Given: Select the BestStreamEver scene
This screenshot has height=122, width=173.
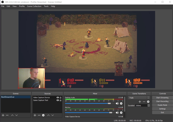Looking at the screenshot, I should [16, 97].
